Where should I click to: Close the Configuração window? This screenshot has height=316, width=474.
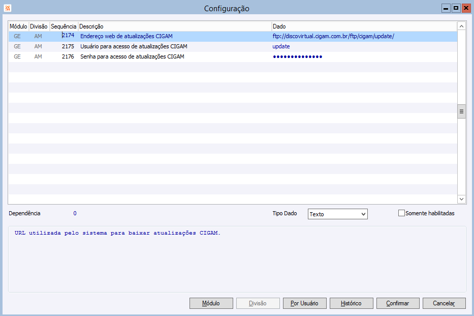click(x=466, y=8)
